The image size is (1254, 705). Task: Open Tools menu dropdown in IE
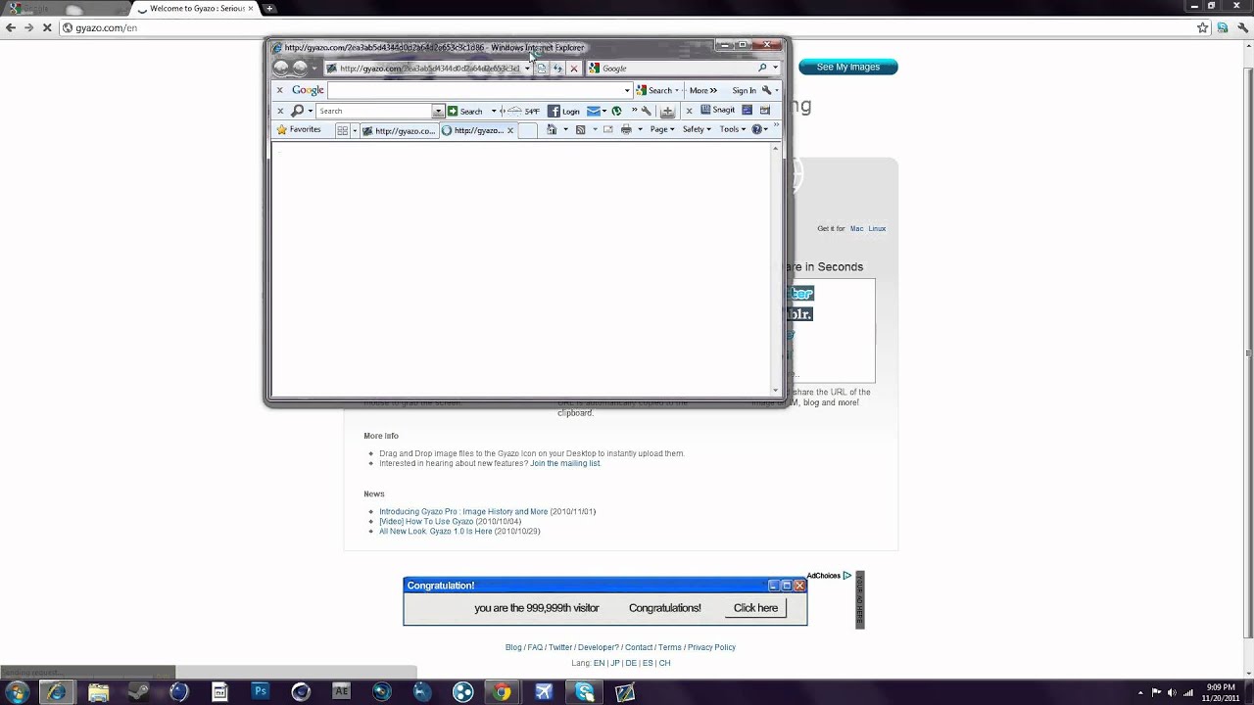[x=733, y=129]
